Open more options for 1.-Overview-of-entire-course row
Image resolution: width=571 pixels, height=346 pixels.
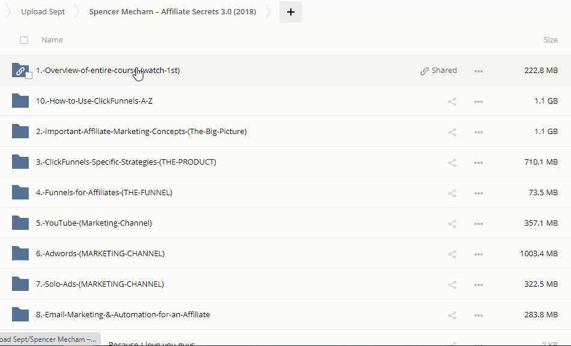pos(479,71)
